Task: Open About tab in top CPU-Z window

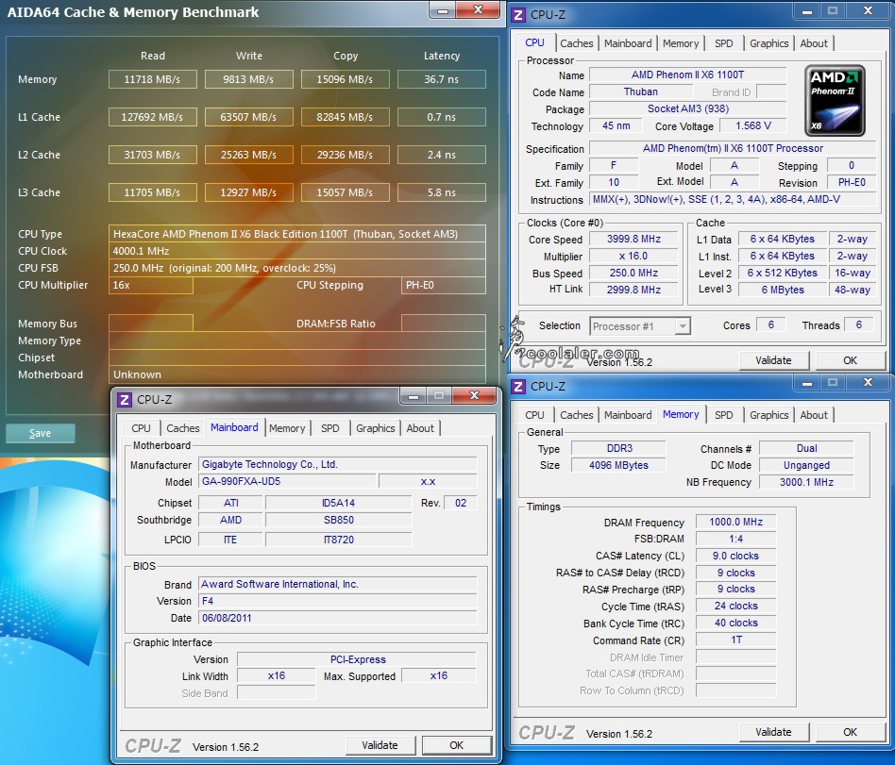Action: [x=814, y=43]
